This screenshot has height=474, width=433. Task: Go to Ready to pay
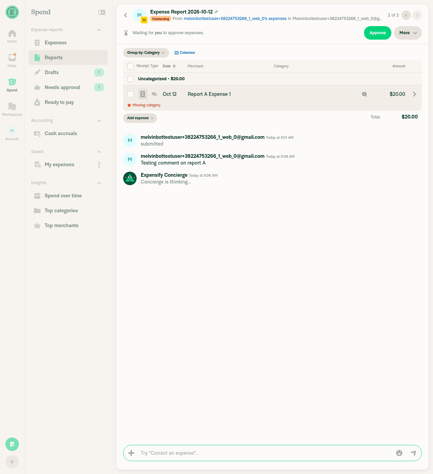68,102
